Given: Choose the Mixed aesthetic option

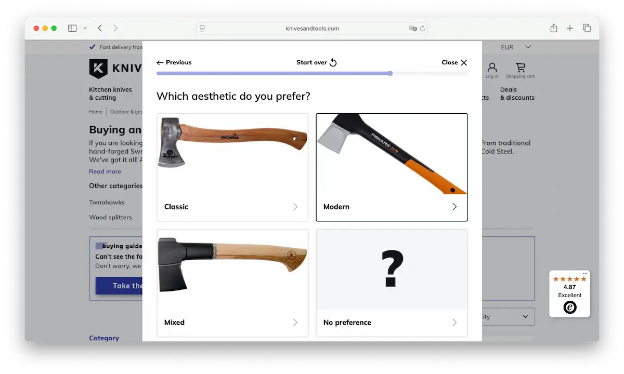Looking at the screenshot, I should pyautogui.click(x=232, y=283).
